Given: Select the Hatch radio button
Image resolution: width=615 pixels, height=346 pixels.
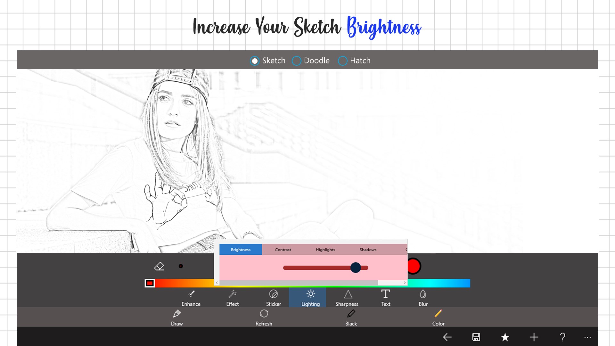Looking at the screenshot, I should (343, 61).
